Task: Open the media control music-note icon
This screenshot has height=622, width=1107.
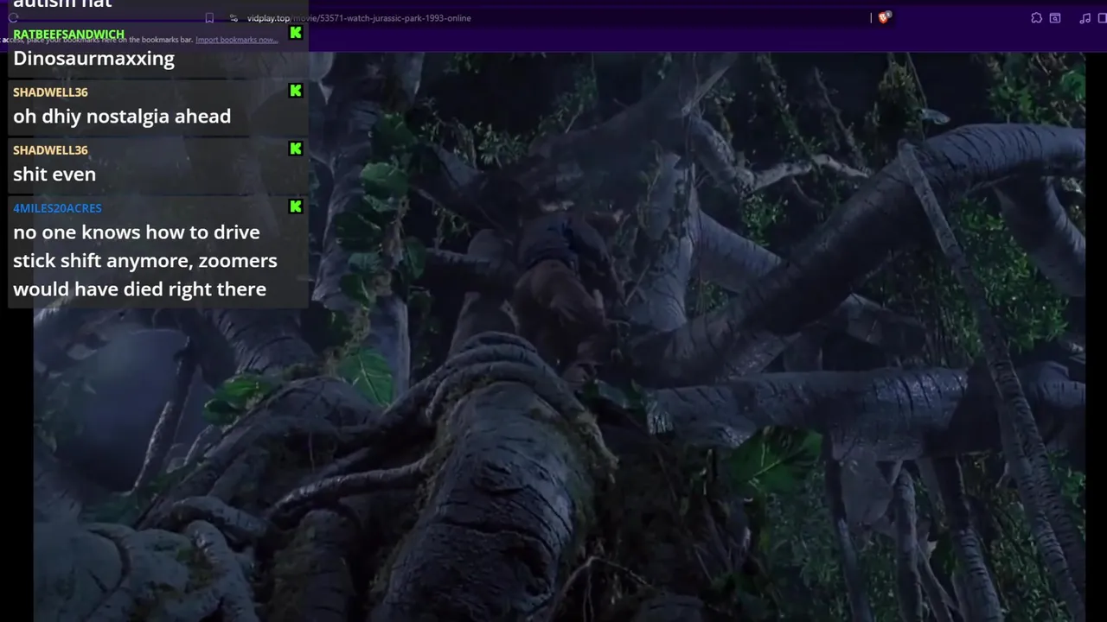Action: click(1085, 18)
